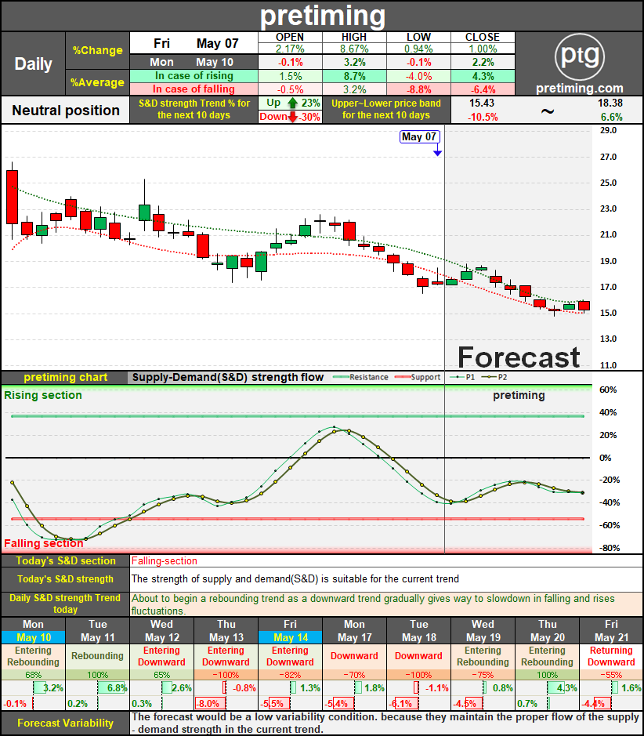
Task: Click 'Daily S&D strength Trend today' label
Action: 65,604
